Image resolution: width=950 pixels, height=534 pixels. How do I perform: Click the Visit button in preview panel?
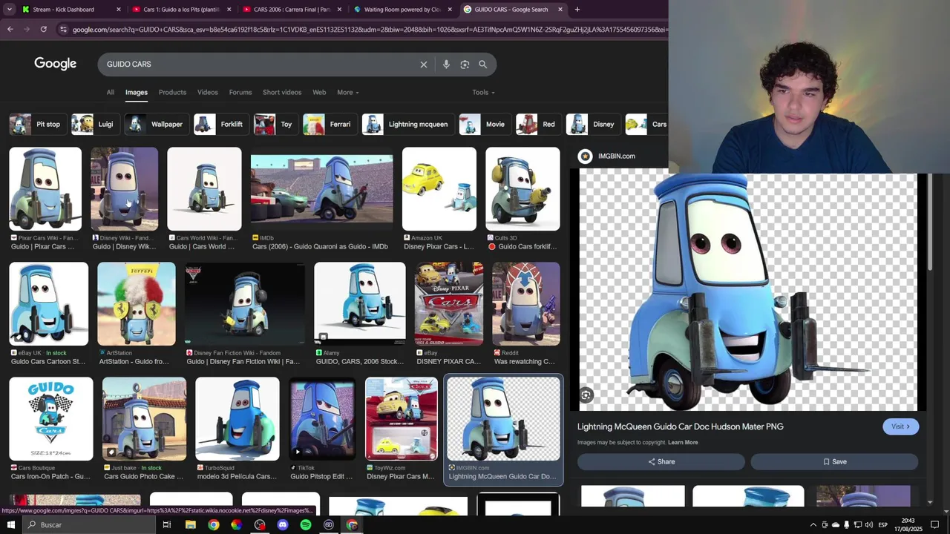(900, 426)
